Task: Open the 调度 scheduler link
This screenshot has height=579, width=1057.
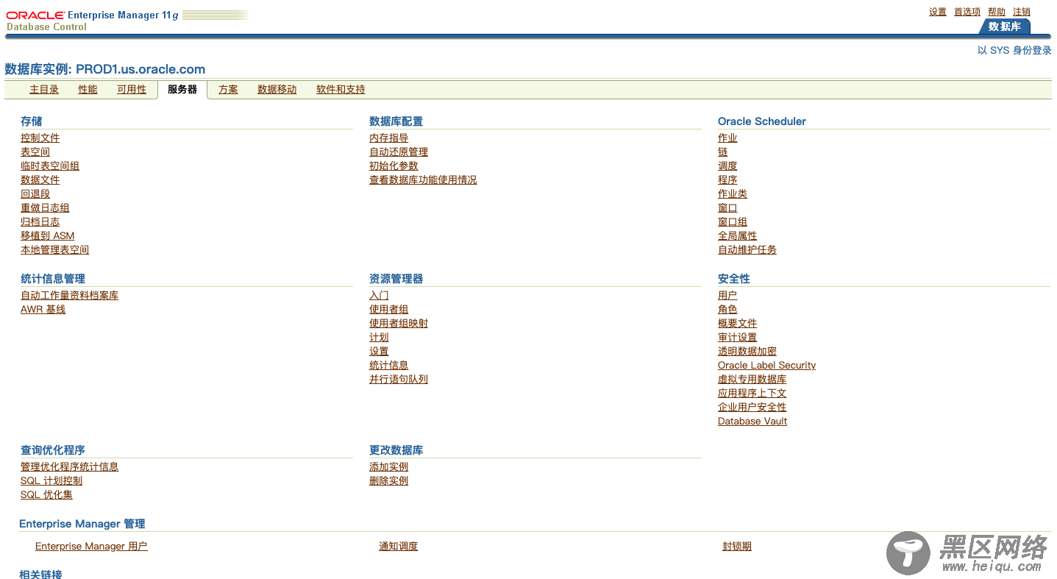Action: [x=727, y=166]
